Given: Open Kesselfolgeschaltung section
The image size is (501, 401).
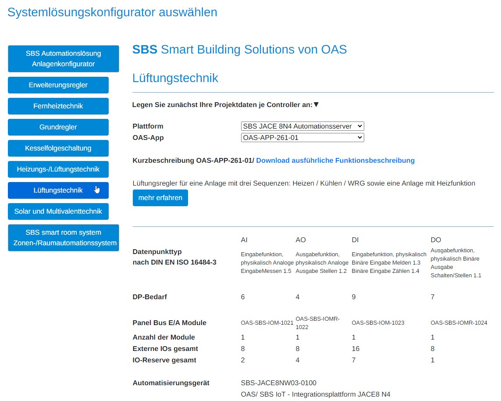Looking at the screenshot, I should pos(58,148).
